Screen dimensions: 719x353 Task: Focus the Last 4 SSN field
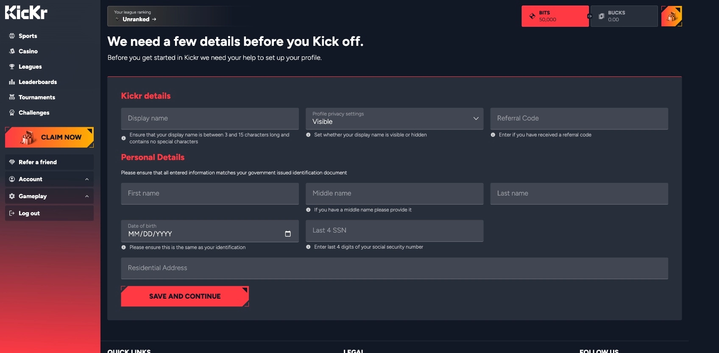click(395, 230)
